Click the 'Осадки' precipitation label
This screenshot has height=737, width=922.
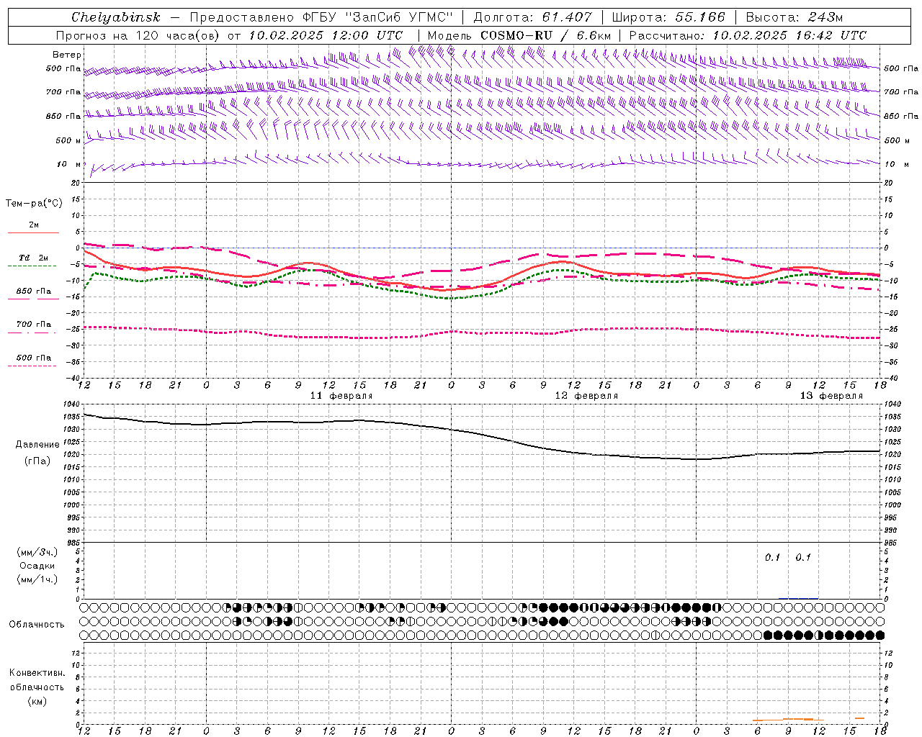37,566
